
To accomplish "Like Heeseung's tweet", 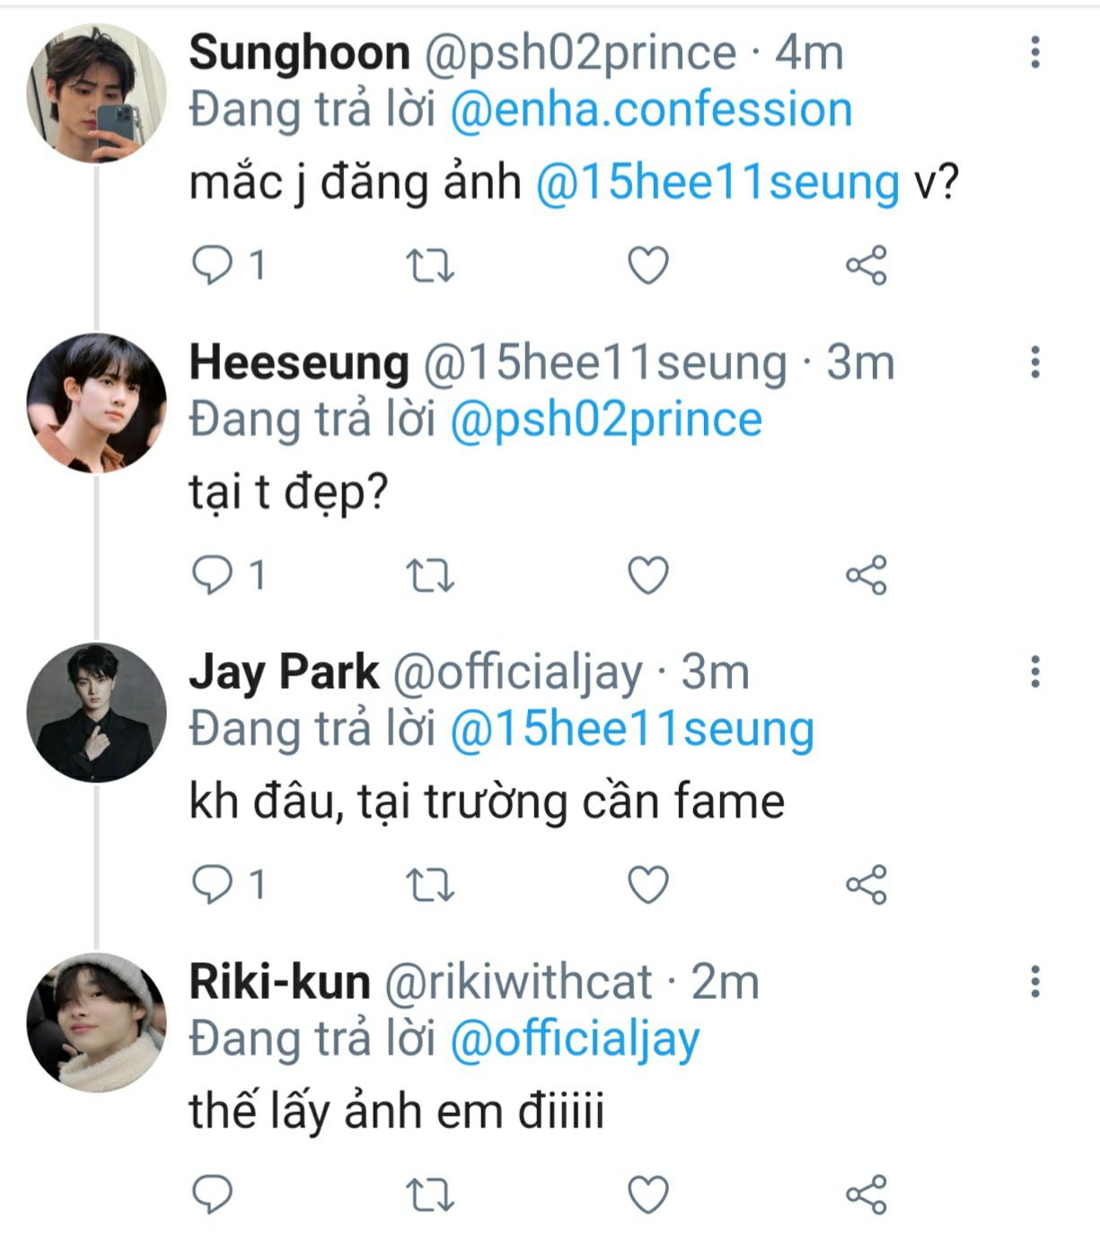I will tap(647, 576).
